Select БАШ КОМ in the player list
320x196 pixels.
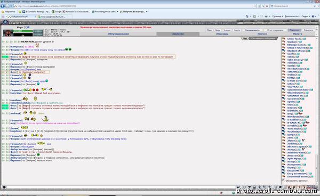click(x=293, y=170)
